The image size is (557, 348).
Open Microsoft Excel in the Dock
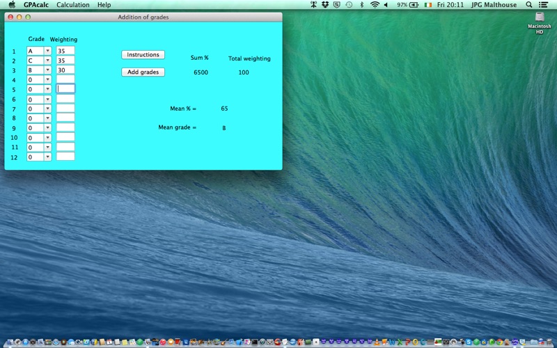400,342
